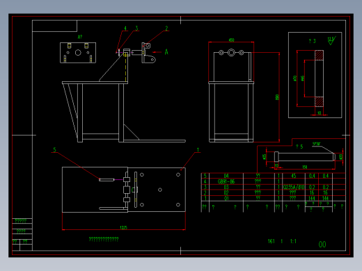
Task: Click balloon number 5 leader label
Action: 54,149
